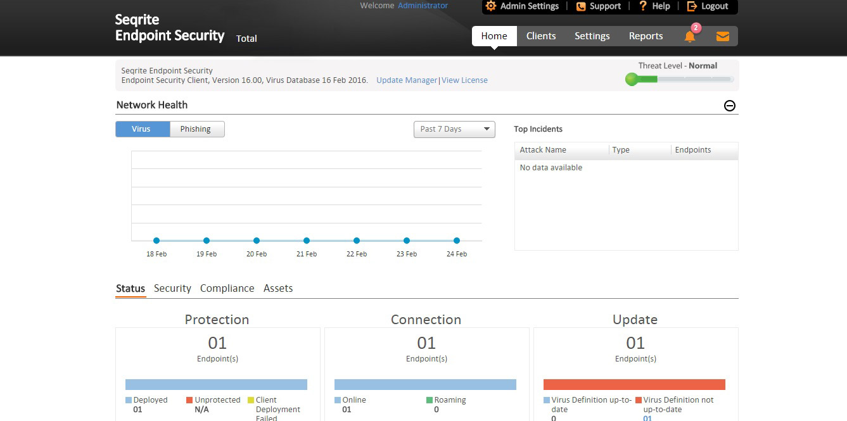Click the Unprotected N/A legend entry
The width and height of the screenshot is (847, 421).
click(213, 405)
